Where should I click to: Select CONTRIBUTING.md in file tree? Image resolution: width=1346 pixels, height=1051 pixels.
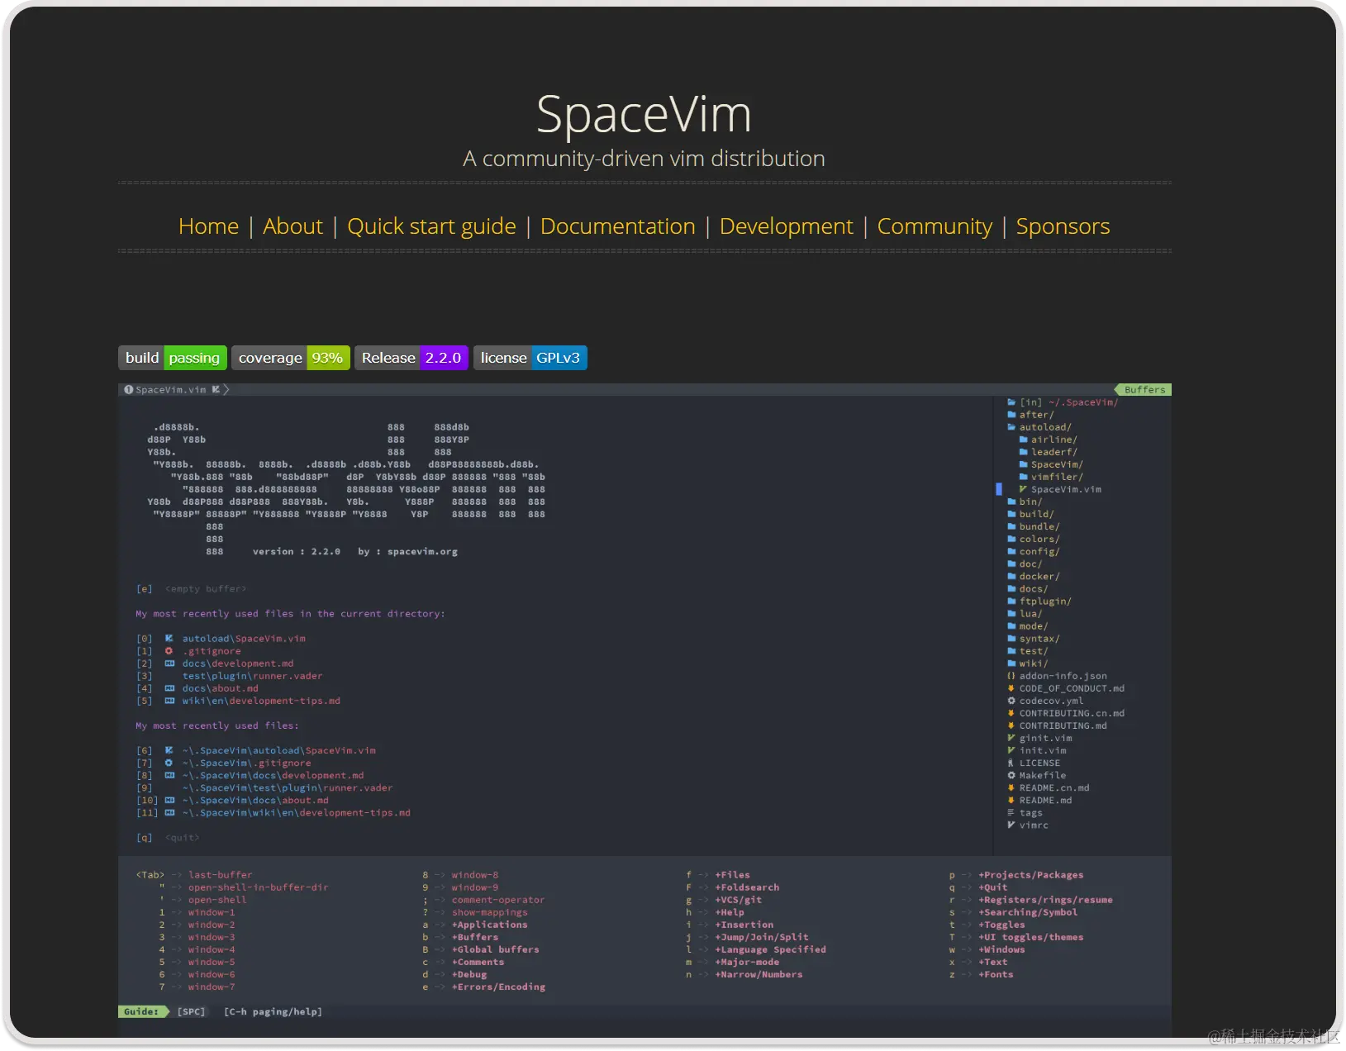click(1057, 725)
